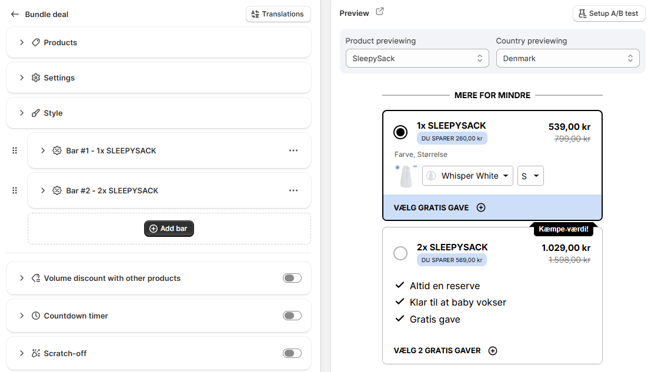Click the Gratis gave bullet

(x=435, y=319)
